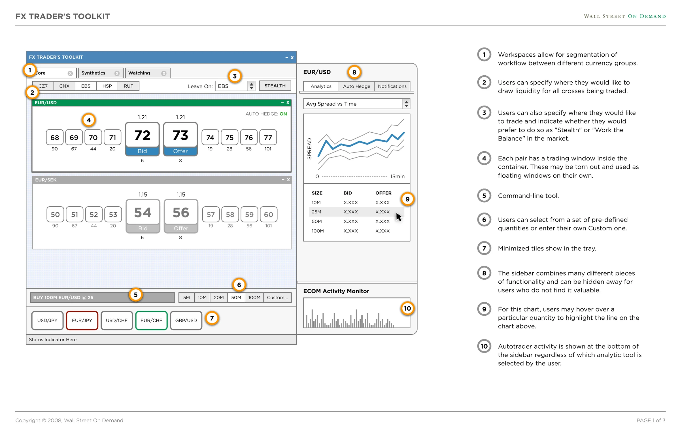Select the 5M quantity preset
Image resolution: width=680 pixels, height=435 pixels.
[186, 298]
